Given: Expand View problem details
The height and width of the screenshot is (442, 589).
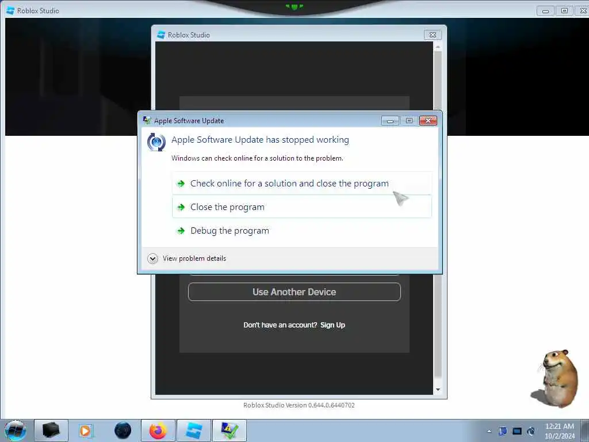Looking at the screenshot, I should click(187, 258).
